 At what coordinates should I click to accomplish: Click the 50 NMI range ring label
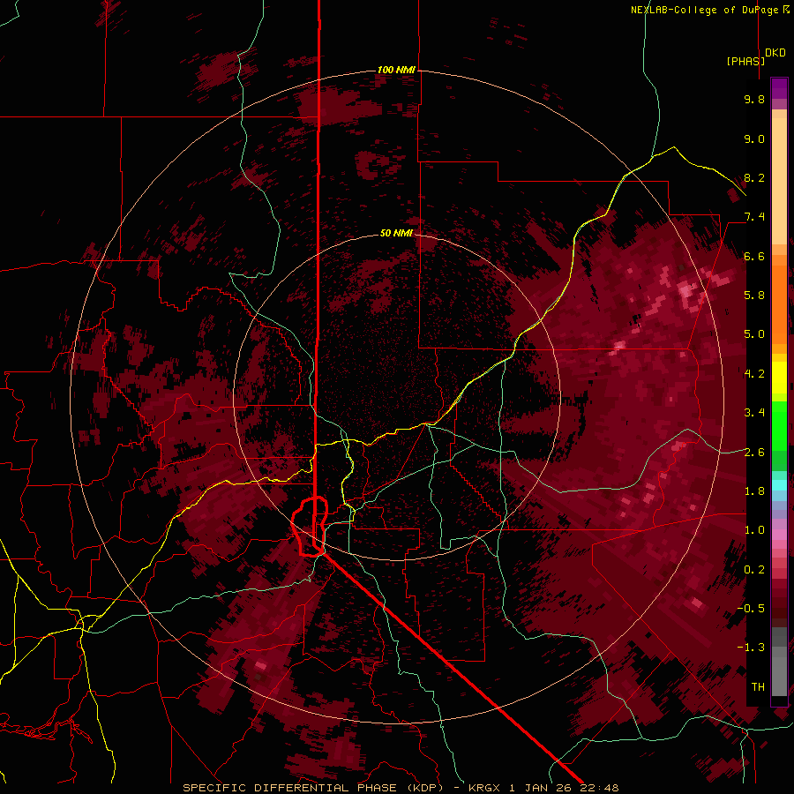[396, 233]
